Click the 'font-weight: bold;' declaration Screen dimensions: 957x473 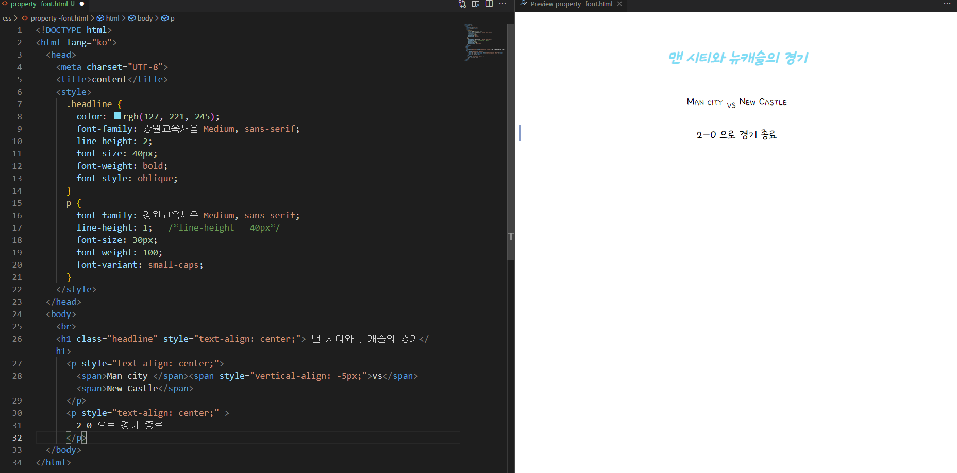point(122,166)
